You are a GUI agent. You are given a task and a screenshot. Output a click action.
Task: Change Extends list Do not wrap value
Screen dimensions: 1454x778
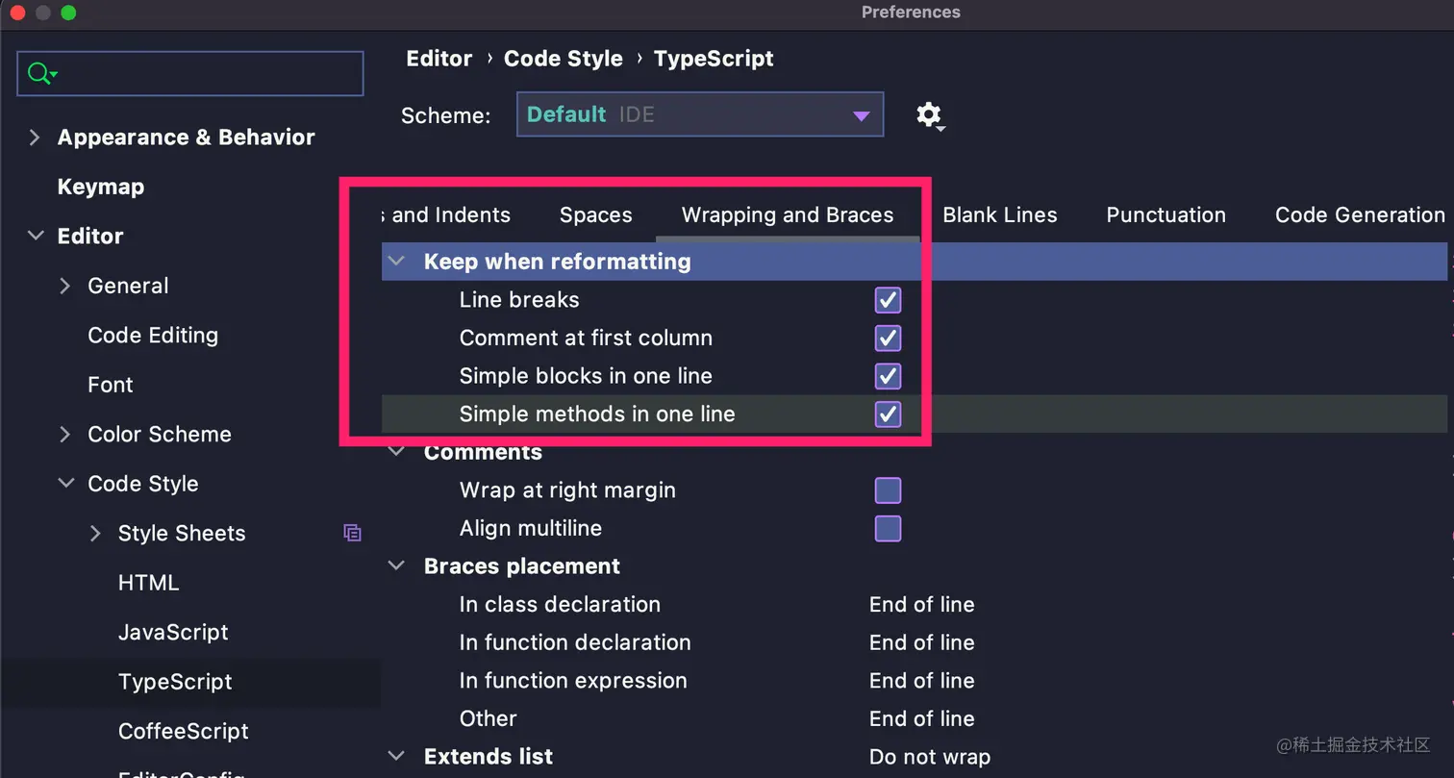click(930, 757)
